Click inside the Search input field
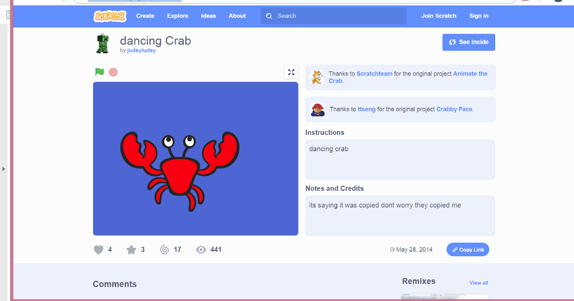This screenshot has width=574, height=301. (335, 16)
